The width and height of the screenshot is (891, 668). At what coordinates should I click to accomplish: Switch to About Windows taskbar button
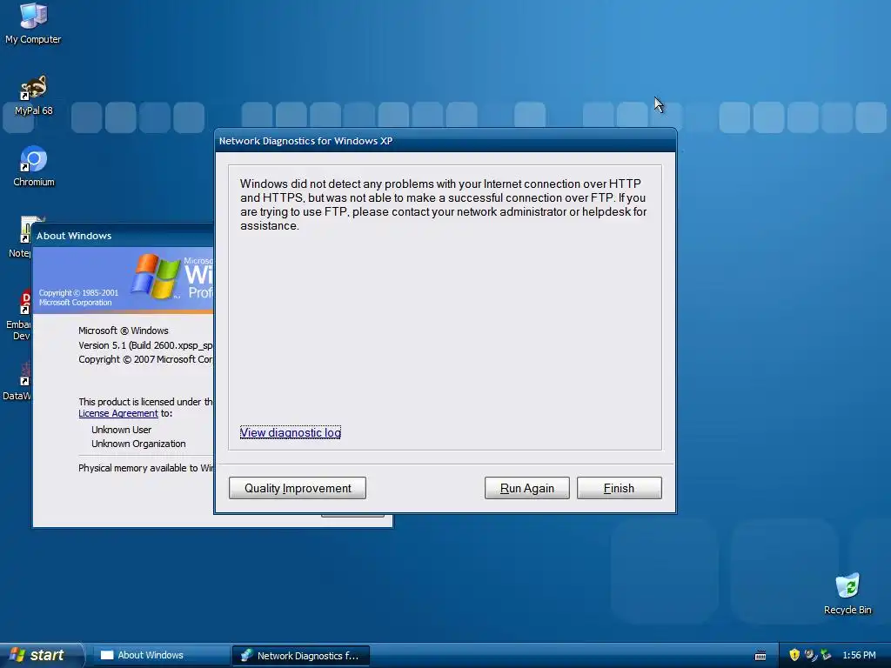[x=161, y=655]
